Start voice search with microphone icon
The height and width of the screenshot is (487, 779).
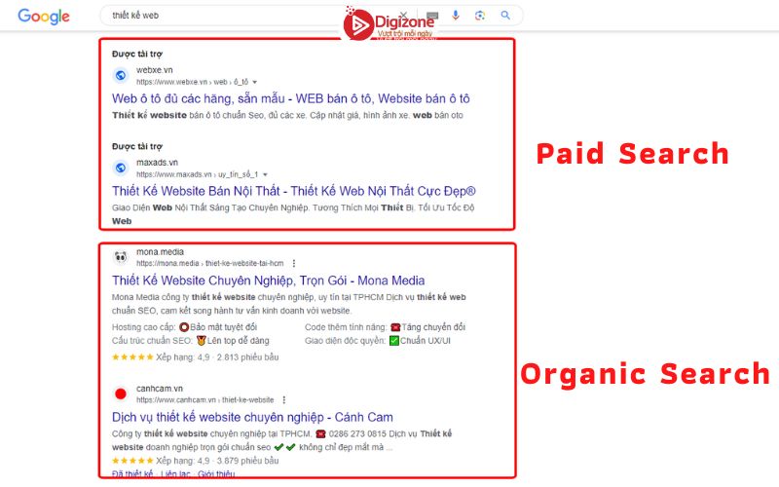point(456,16)
